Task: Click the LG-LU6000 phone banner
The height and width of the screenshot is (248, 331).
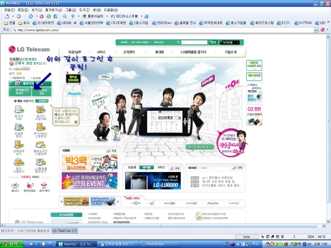Action: [153, 181]
